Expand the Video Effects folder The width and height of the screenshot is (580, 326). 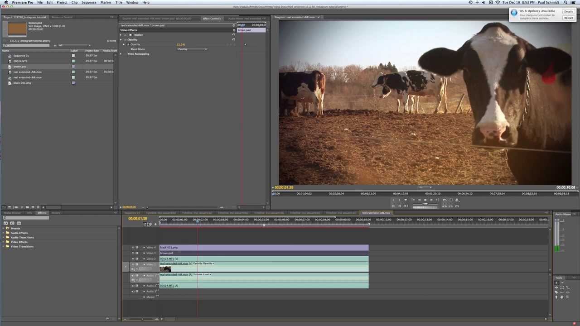(x=4, y=242)
